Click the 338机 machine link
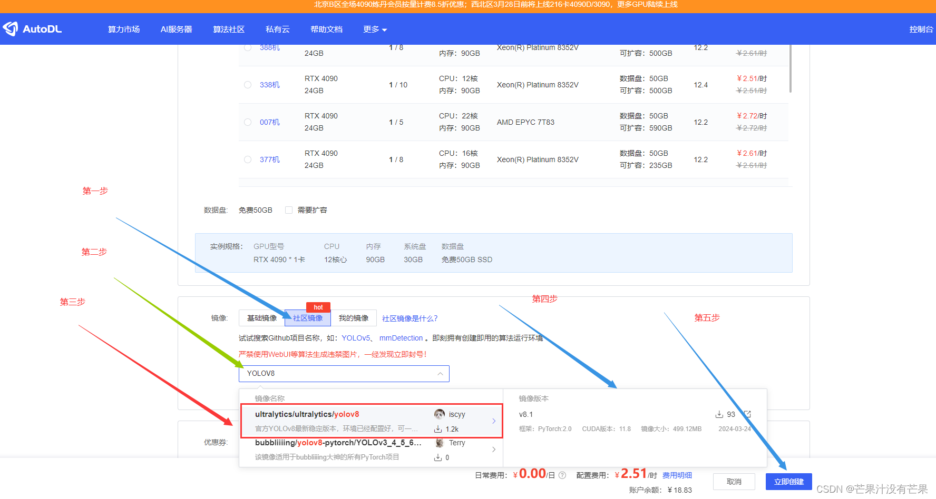 [x=270, y=85]
